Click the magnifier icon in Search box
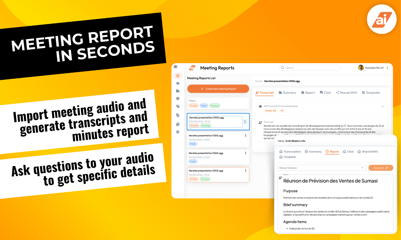Screen dimensions: 401x240 click(x=283, y=68)
